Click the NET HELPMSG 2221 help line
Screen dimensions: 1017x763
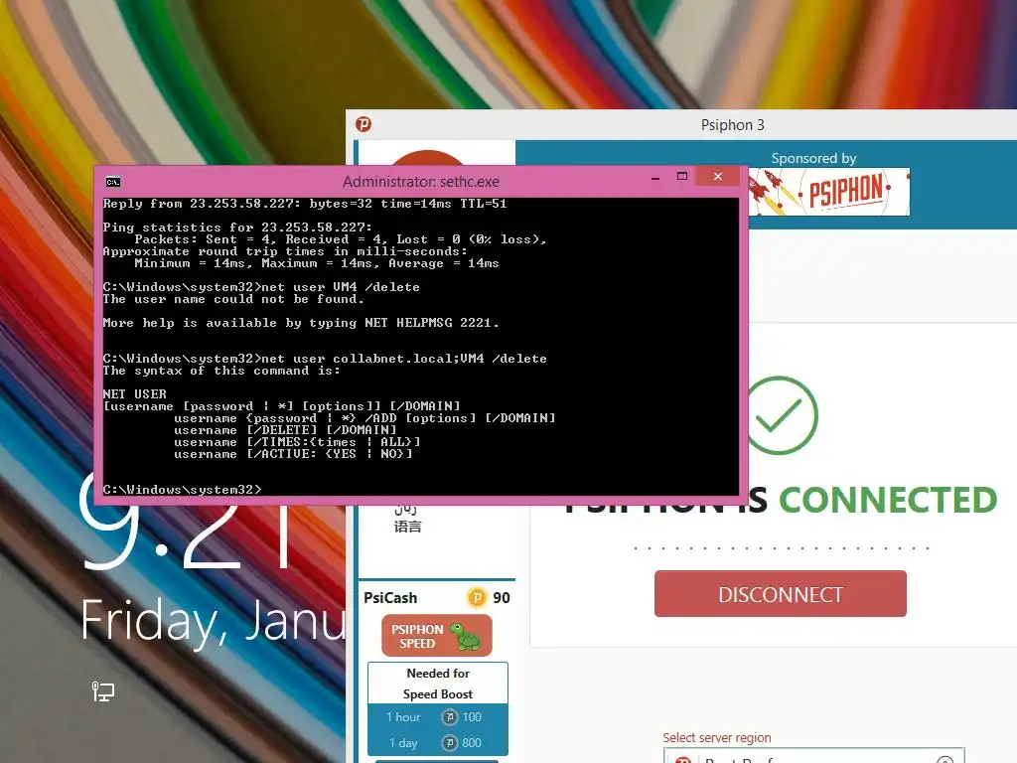pyautogui.click(x=301, y=323)
